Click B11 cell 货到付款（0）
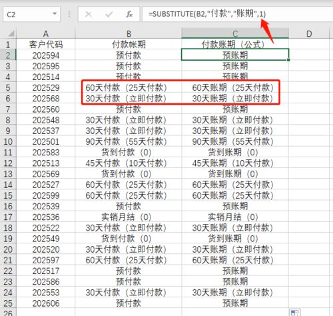This screenshot has width=333, height=316. pyautogui.click(x=129, y=153)
